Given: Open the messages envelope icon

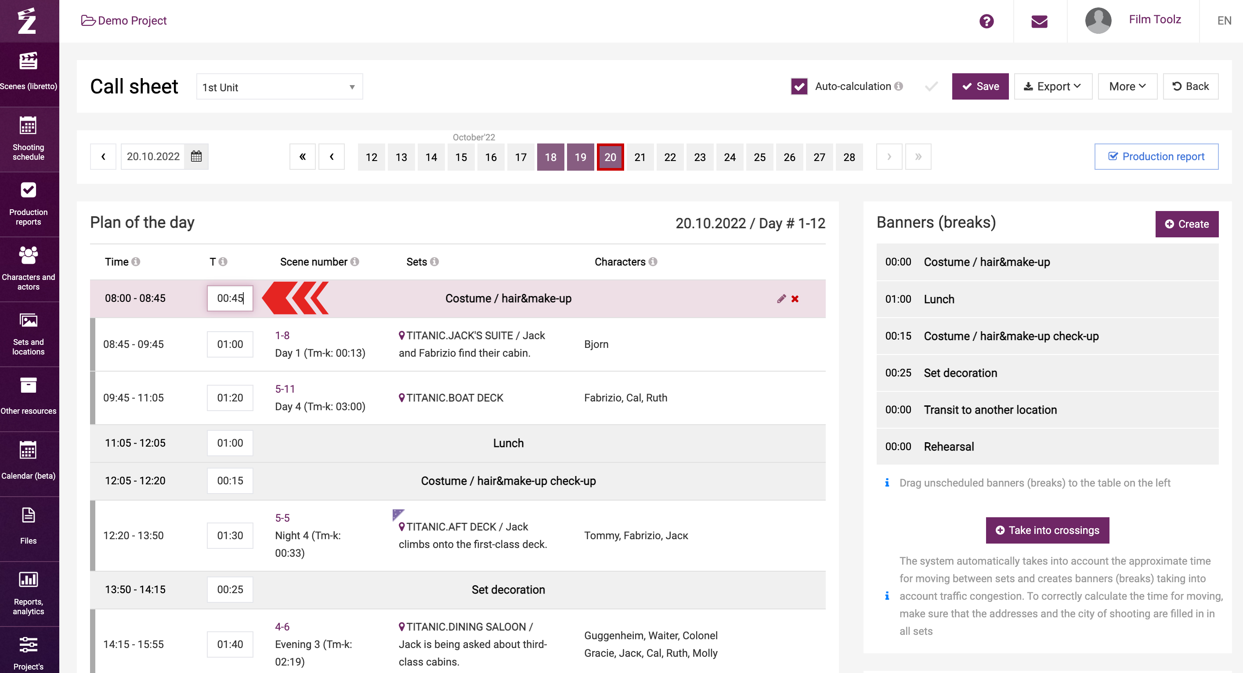Looking at the screenshot, I should [x=1039, y=21].
